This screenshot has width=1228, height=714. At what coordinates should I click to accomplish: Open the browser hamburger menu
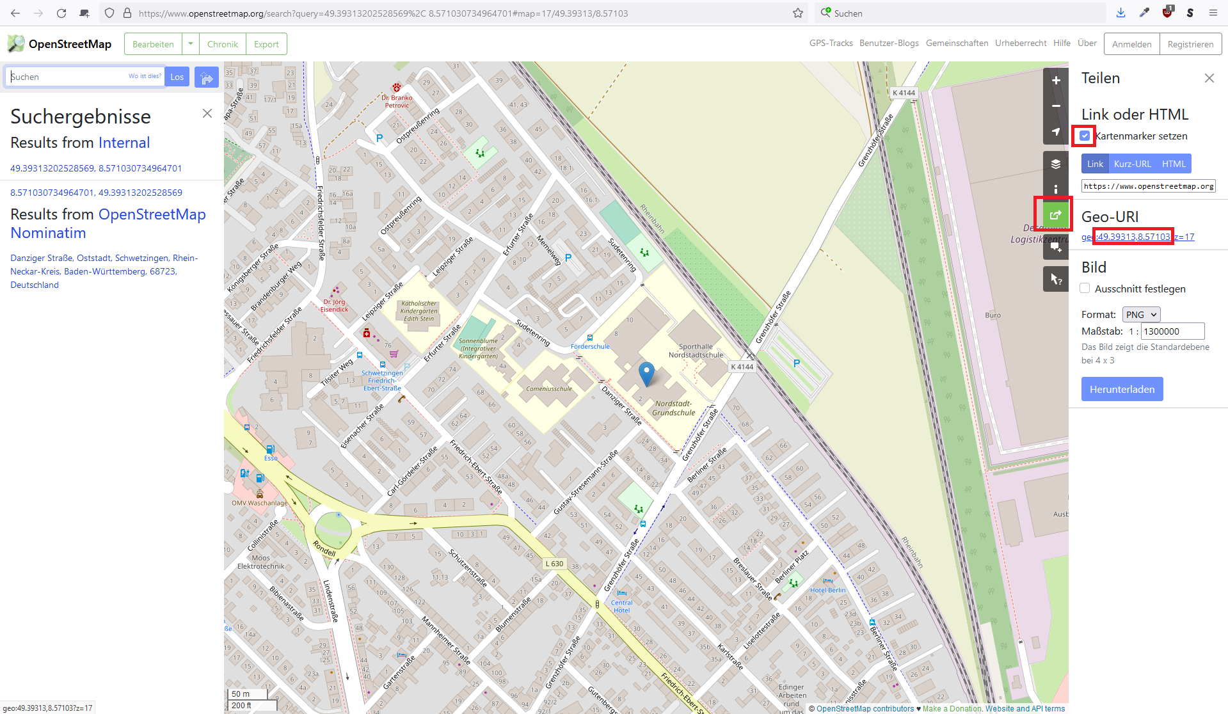(1213, 13)
